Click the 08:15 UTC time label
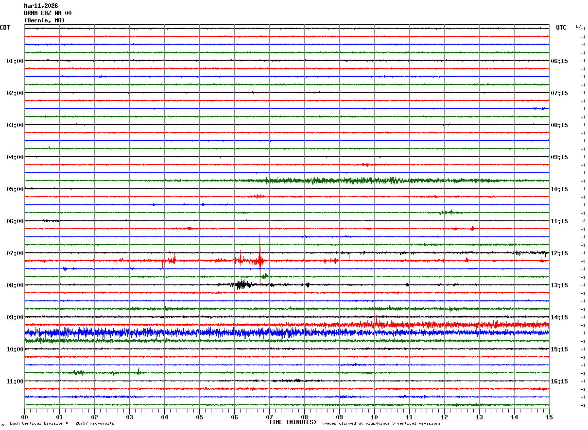 click(559, 125)
